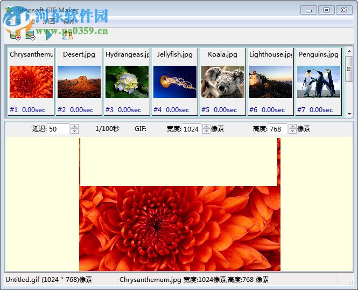Viewport: 358px width, 290px height.
Task: Increase the delay value with up arrow
Action: point(74,126)
